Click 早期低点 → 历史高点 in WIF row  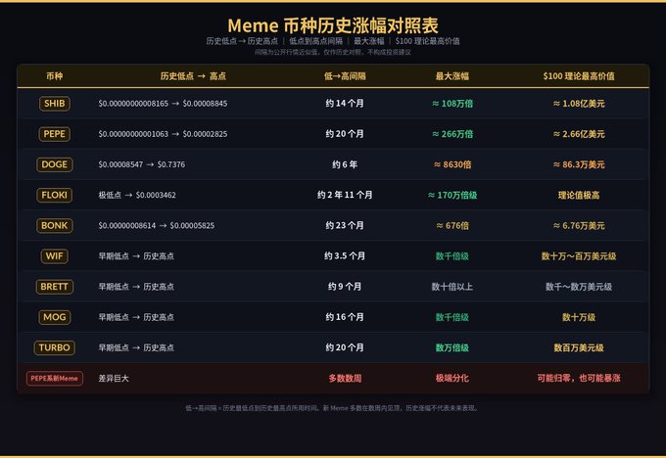(136, 256)
